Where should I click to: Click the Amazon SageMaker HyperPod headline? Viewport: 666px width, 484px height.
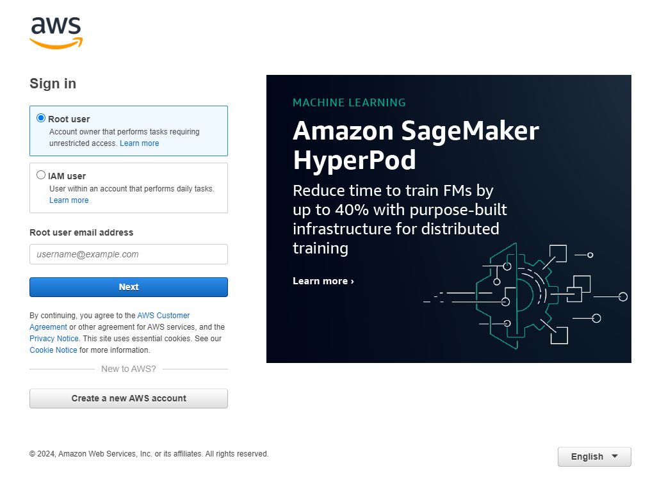[416, 145]
